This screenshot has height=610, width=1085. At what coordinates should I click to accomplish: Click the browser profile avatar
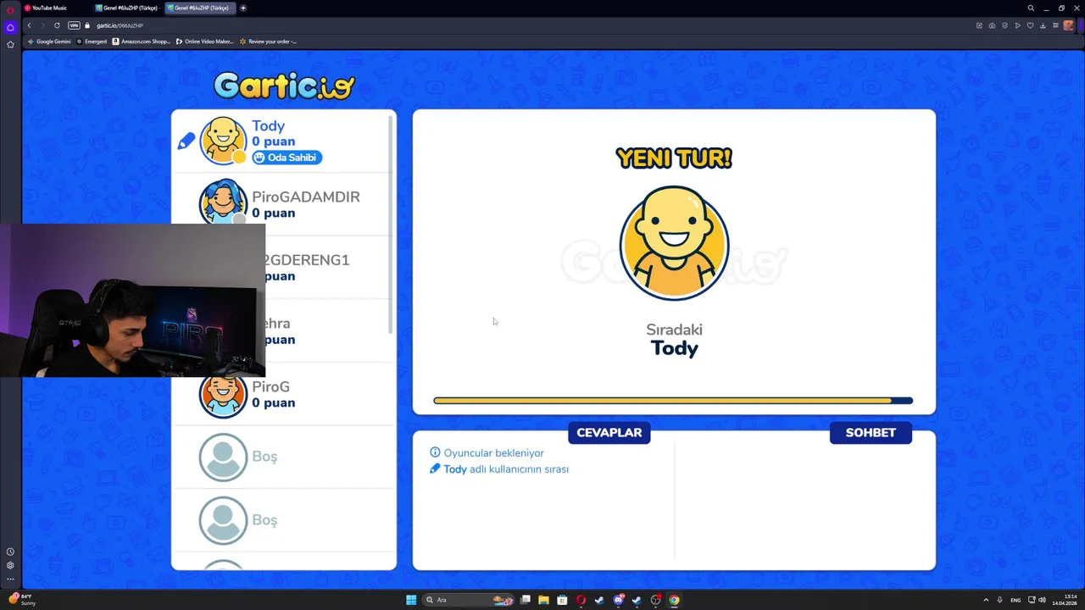click(x=1069, y=25)
